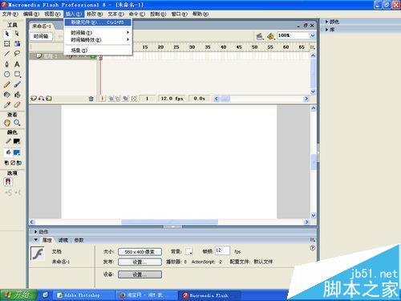Click Modify Onion Markers button
The width and height of the screenshot is (401, 301).
[x=134, y=99]
